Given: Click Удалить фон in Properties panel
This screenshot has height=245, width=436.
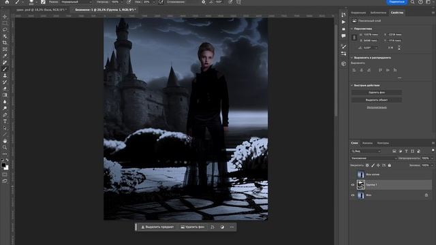Looking at the screenshot, I should [377, 93].
